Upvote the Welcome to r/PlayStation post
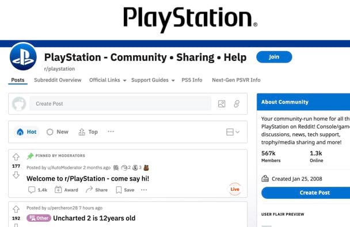 click(16, 157)
